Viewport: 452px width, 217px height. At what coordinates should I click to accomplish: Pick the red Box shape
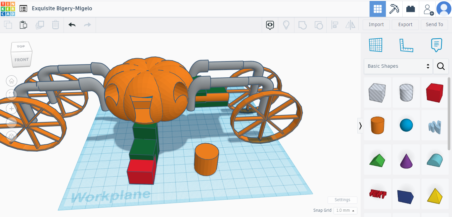434,92
